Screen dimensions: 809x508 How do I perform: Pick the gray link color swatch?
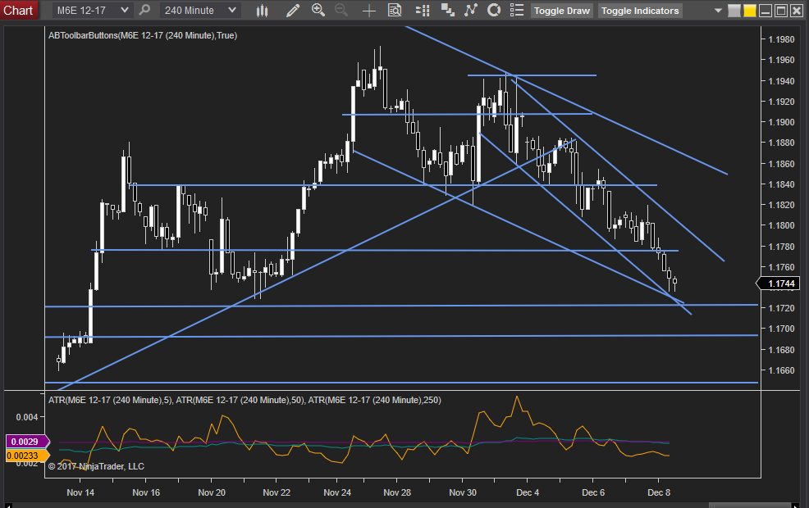[734, 11]
